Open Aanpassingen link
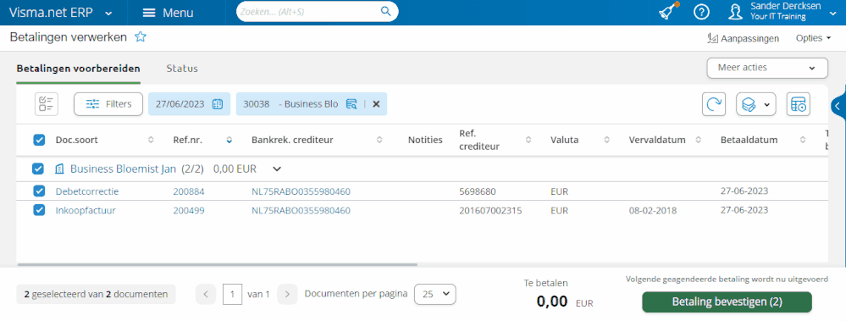The image size is (846, 321). click(x=743, y=38)
